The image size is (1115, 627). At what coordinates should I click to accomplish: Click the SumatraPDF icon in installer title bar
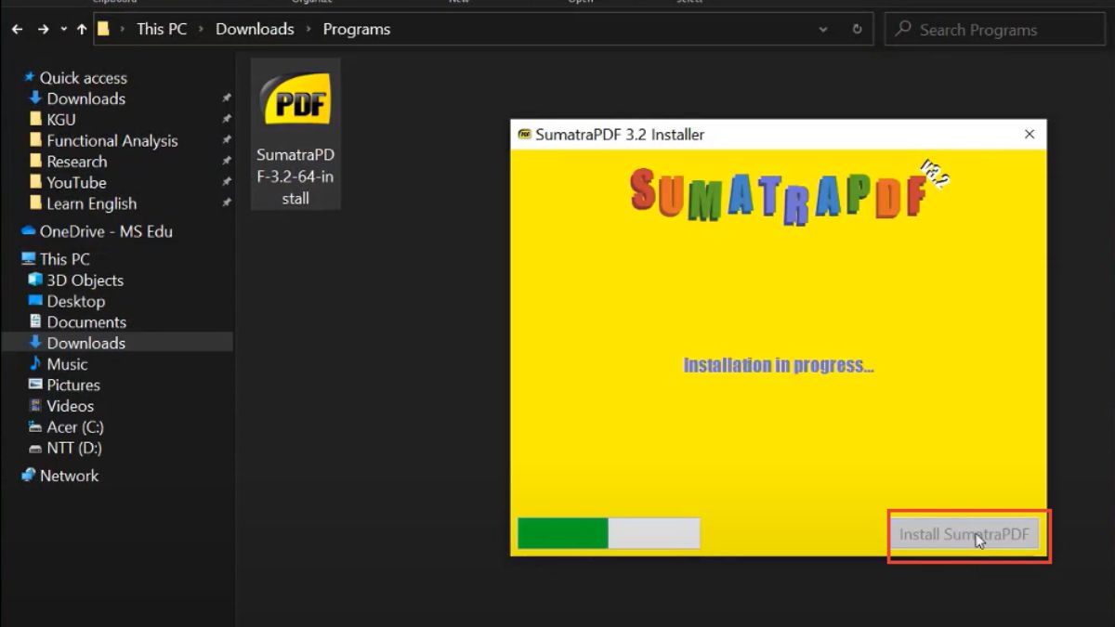pos(524,135)
